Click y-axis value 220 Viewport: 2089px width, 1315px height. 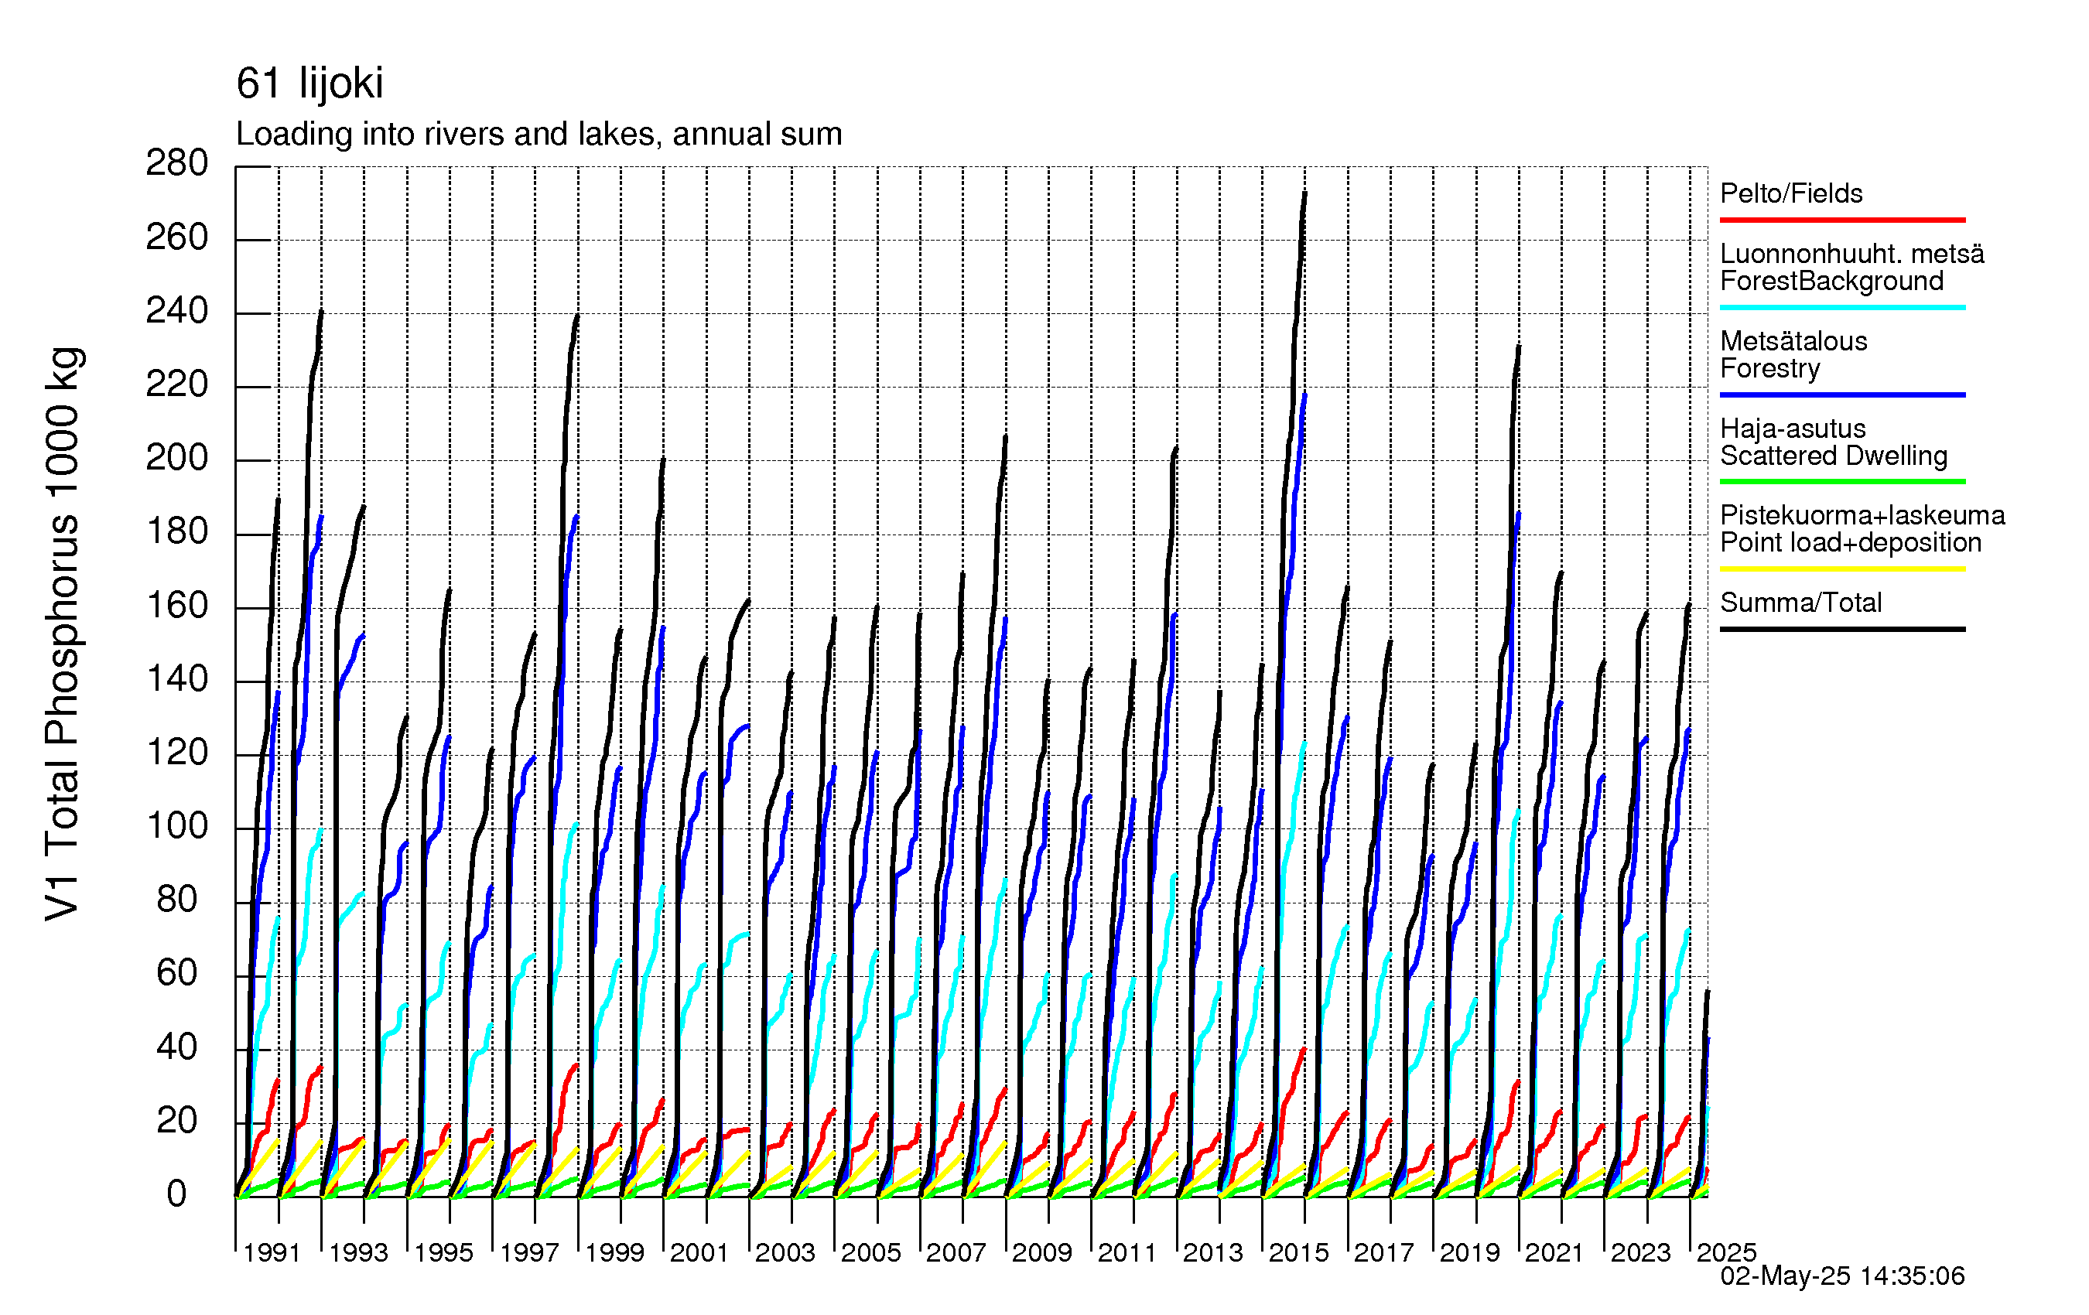[x=177, y=384]
